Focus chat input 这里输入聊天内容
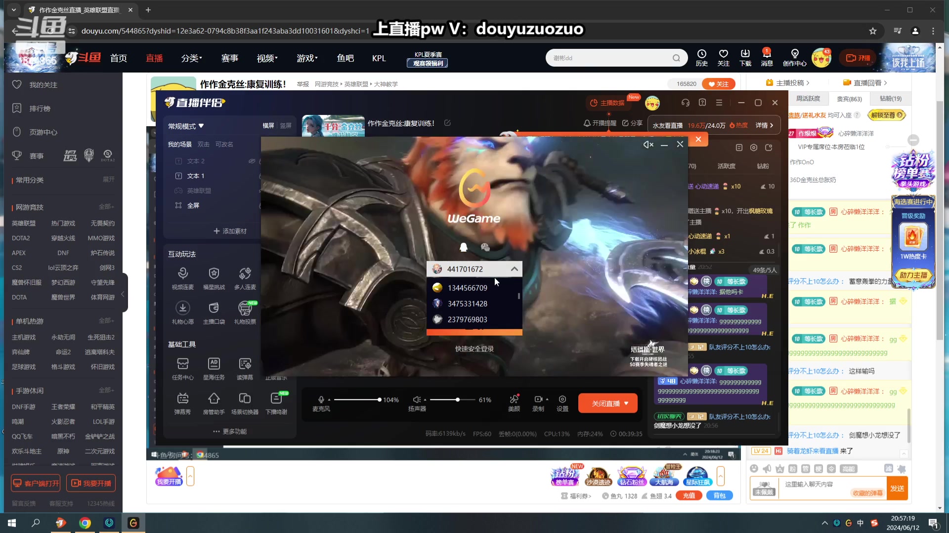This screenshot has height=533, width=949. point(833,489)
